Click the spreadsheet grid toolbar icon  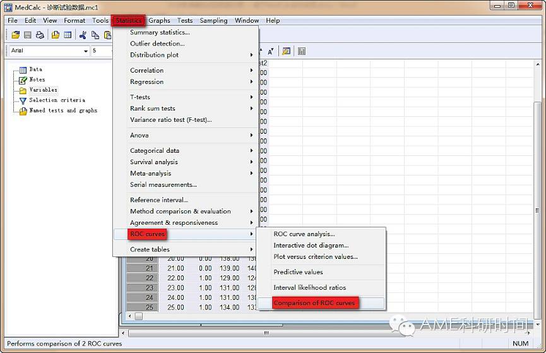(x=68, y=35)
